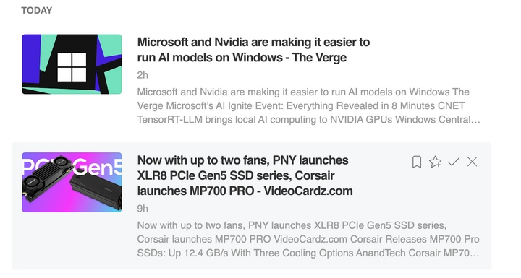Open the PCIe Gen5 SSD thumbnail image
The height and width of the screenshot is (278, 521).
coord(72,182)
